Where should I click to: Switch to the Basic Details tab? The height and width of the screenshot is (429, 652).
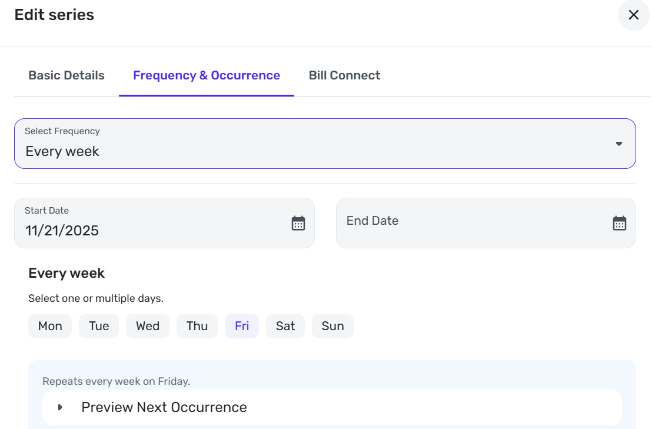(66, 75)
